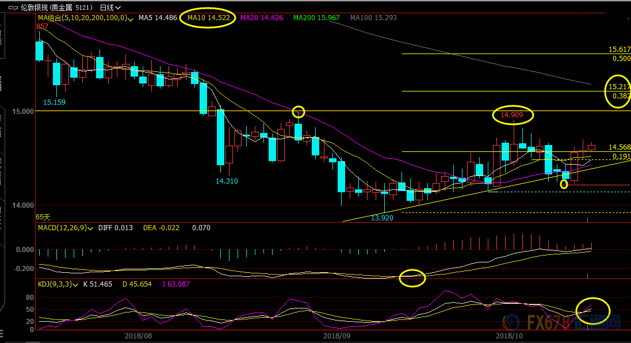Click the gray MA100 15.293 legend
The width and height of the screenshot is (631, 343).
click(x=373, y=18)
